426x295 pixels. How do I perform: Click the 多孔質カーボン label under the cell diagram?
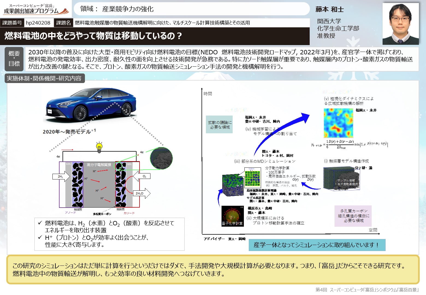tap(102, 214)
